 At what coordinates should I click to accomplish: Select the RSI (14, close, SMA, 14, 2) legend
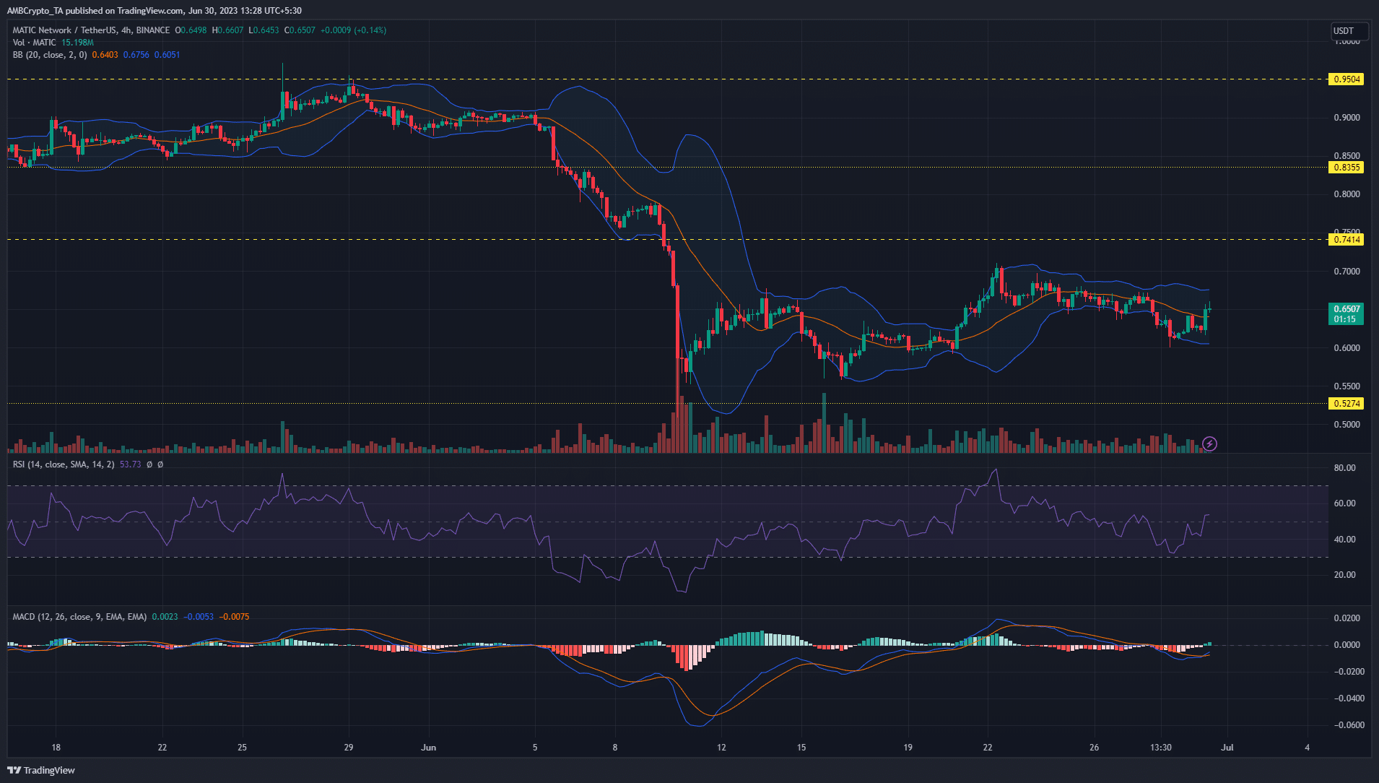(64, 464)
